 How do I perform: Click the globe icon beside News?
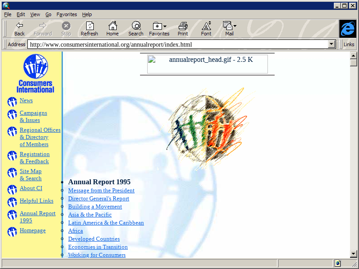pyautogui.click(x=12, y=102)
